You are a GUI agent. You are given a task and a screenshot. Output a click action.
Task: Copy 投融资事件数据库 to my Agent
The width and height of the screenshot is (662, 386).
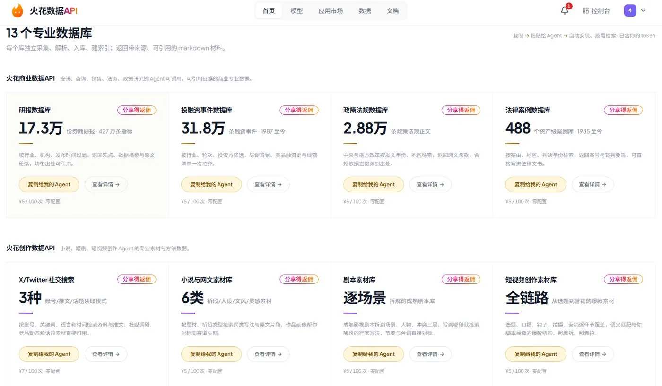[211, 184]
